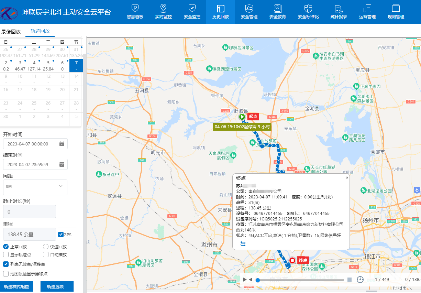Select day 5 in the calendar

coord(48,66)
